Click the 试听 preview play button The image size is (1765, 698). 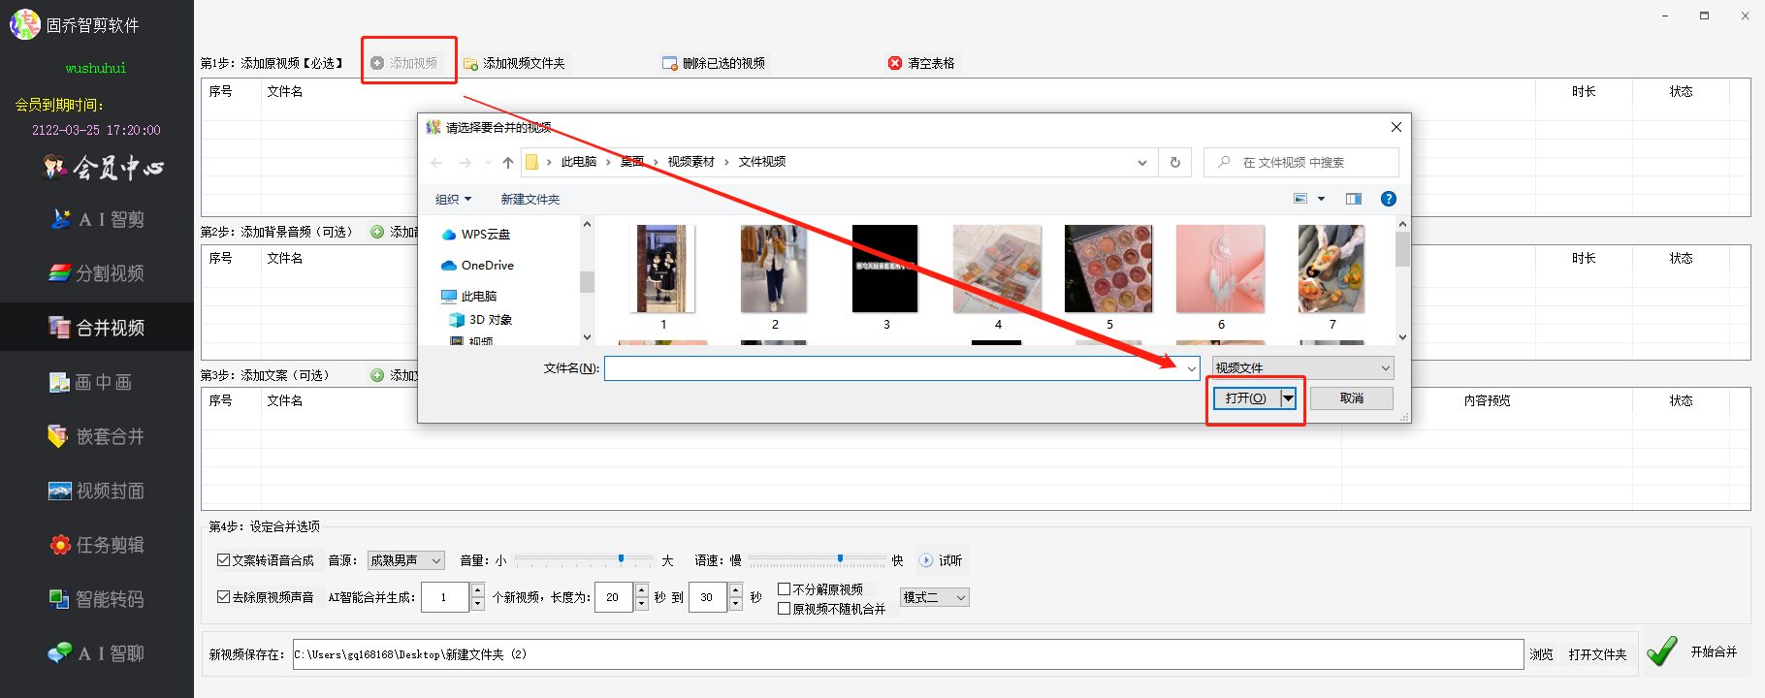[941, 560]
